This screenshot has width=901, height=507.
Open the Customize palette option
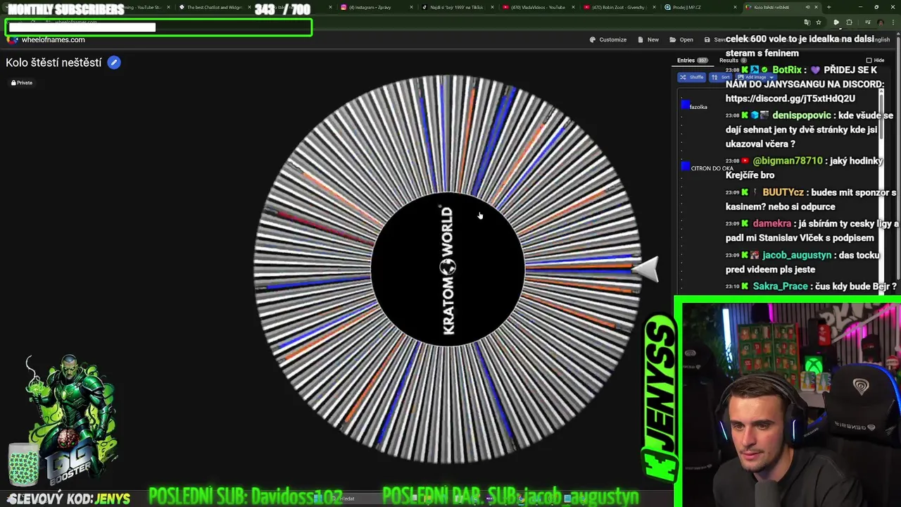tap(608, 40)
